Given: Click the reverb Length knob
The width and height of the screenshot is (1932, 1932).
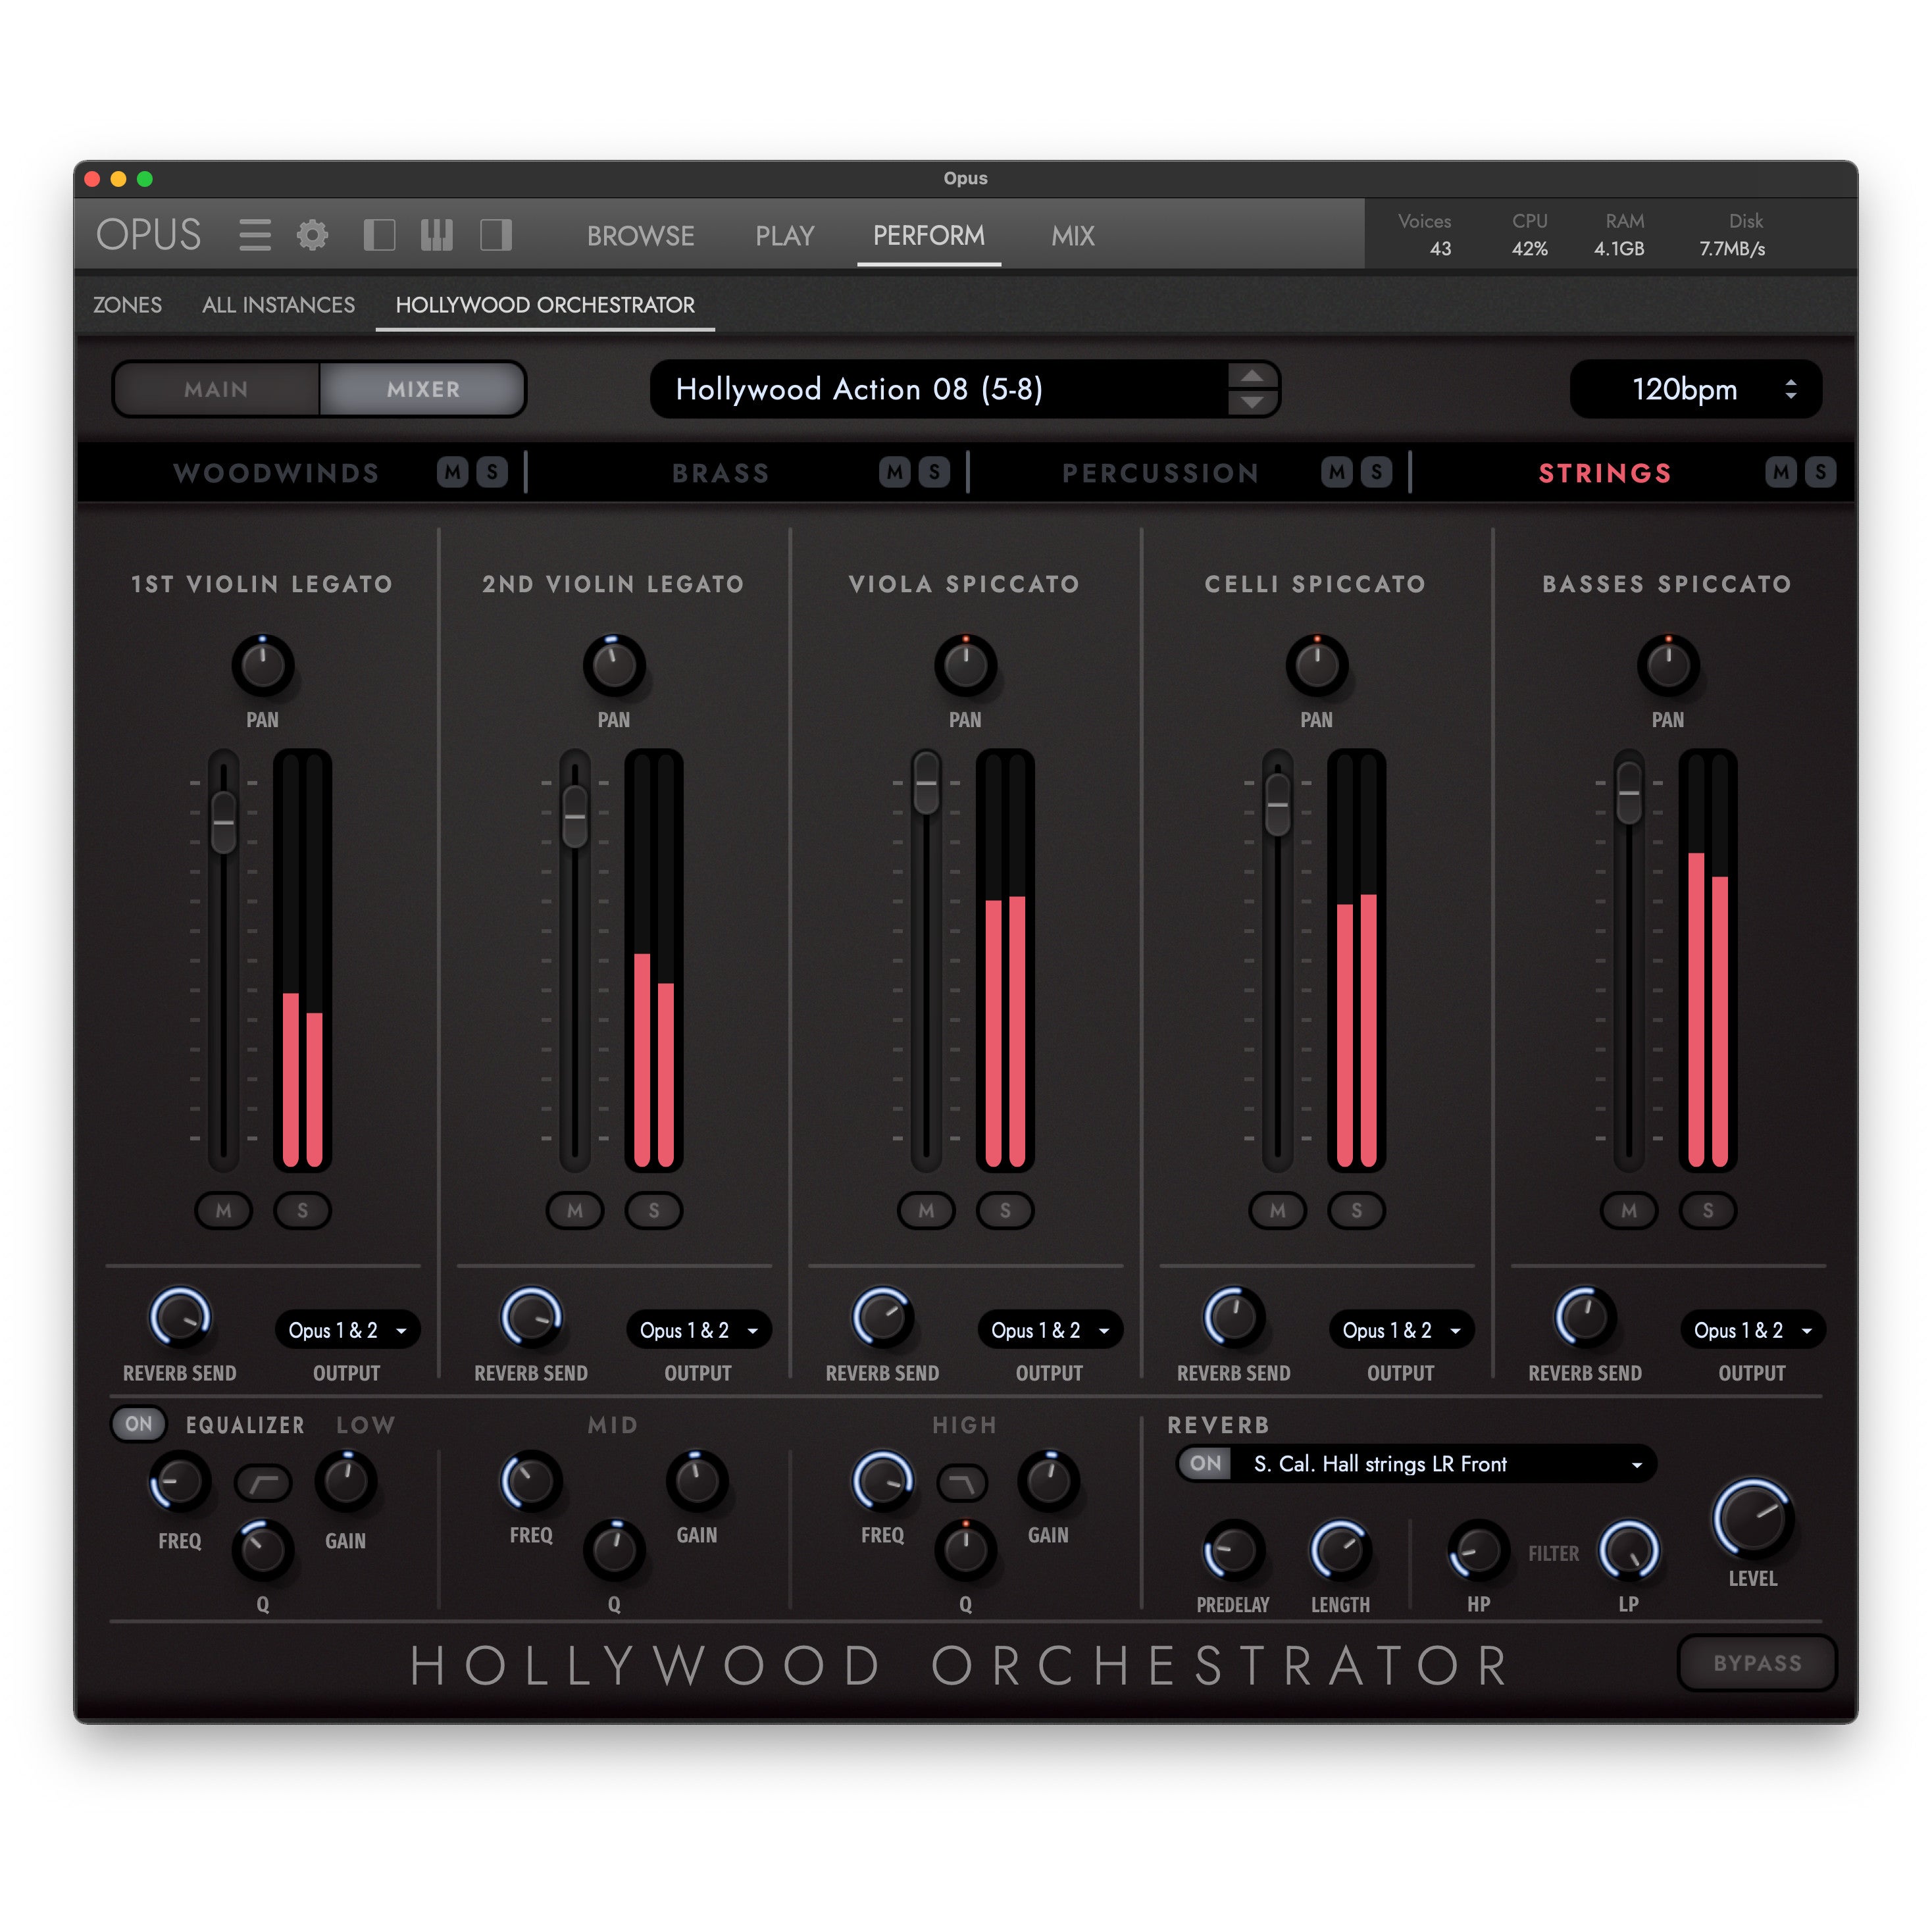Looking at the screenshot, I should [x=1340, y=1551].
